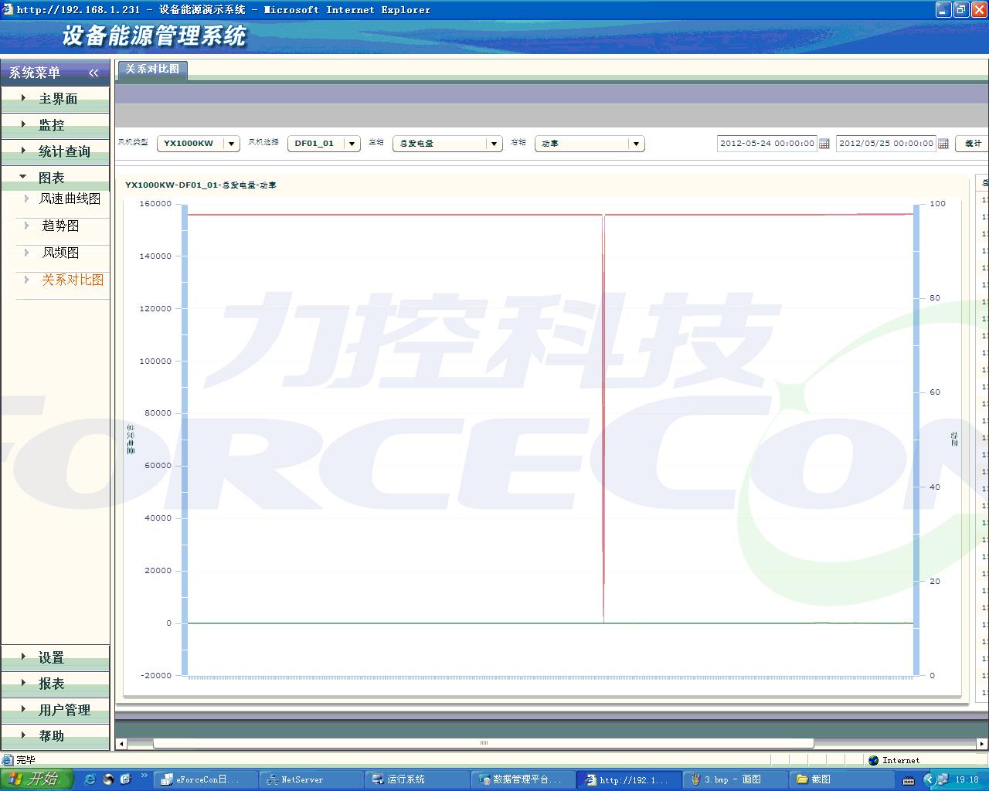Open the 风频图 chart page

click(x=60, y=253)
